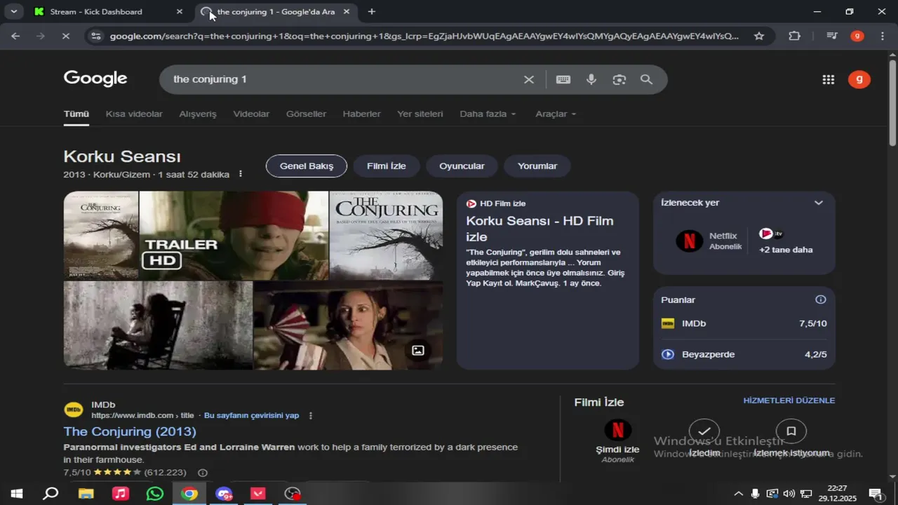The width and height of the screenshot is (898, 505).
Task: Open the on-screen keyboard input tool
Action: point(563,79)
